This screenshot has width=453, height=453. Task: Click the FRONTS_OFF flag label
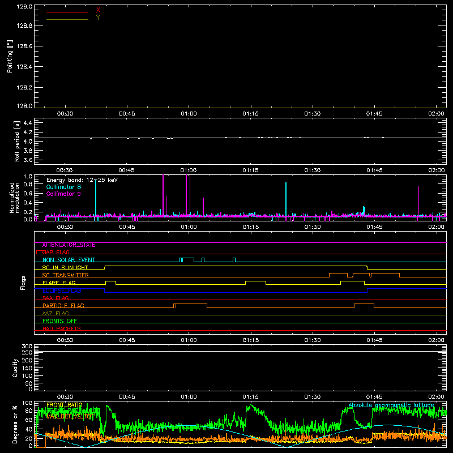click(60, 321)
